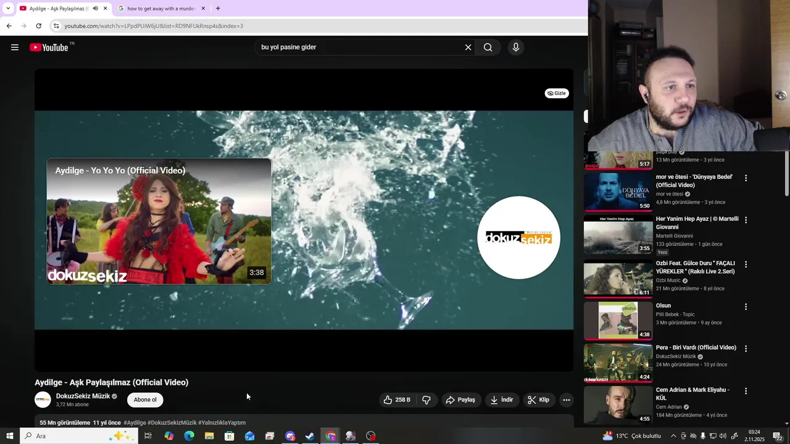Show hidden system tray icons

coord(673,436)
